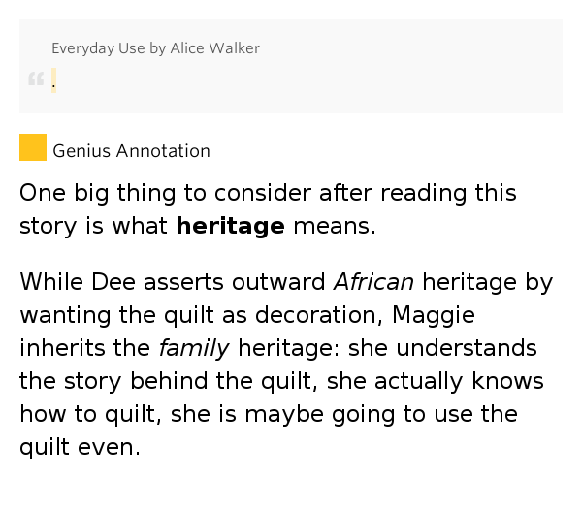
Task: Click the name "Maggie" in the annotation
Action: (434, 315)
